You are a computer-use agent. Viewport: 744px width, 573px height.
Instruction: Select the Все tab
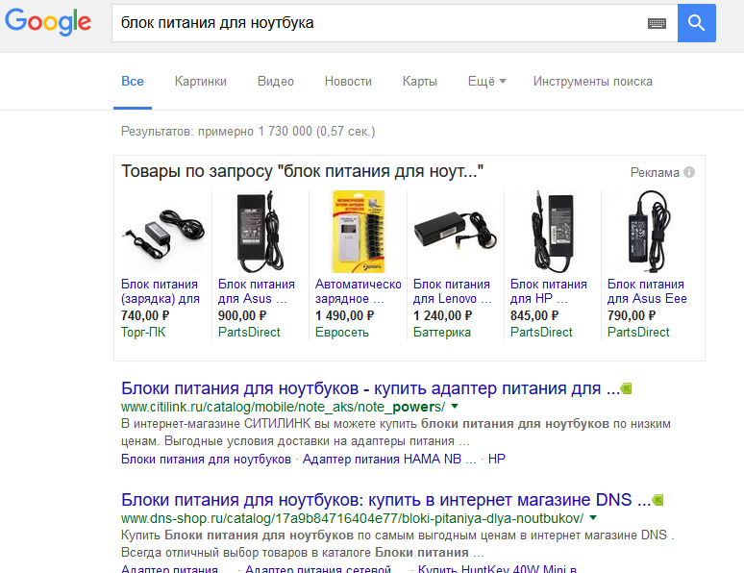pos(133,81)
